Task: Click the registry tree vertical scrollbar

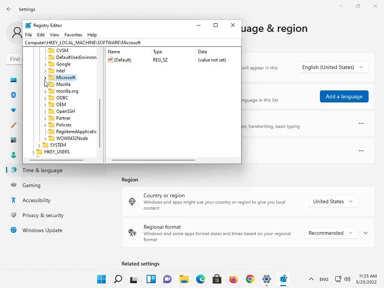Action: tap(100, 123)
